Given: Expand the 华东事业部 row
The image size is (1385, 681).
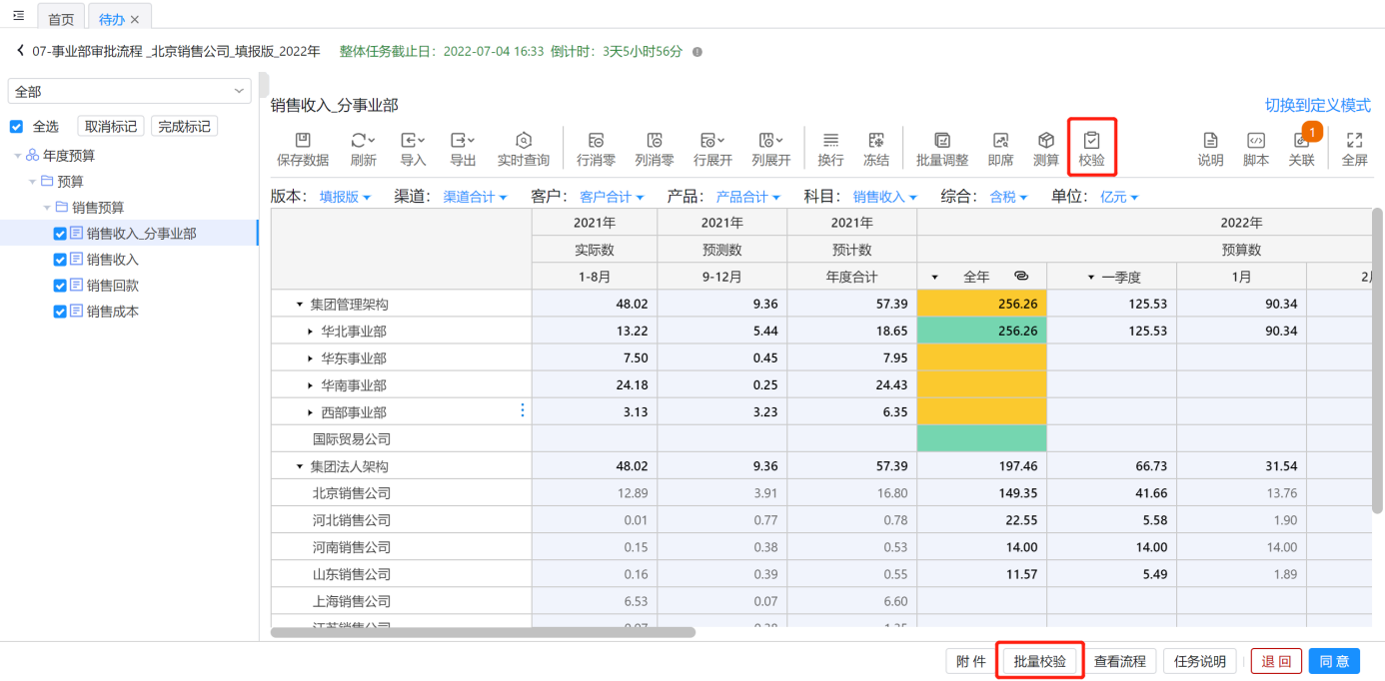Looking at the screenshot, I should pos(310,358).
